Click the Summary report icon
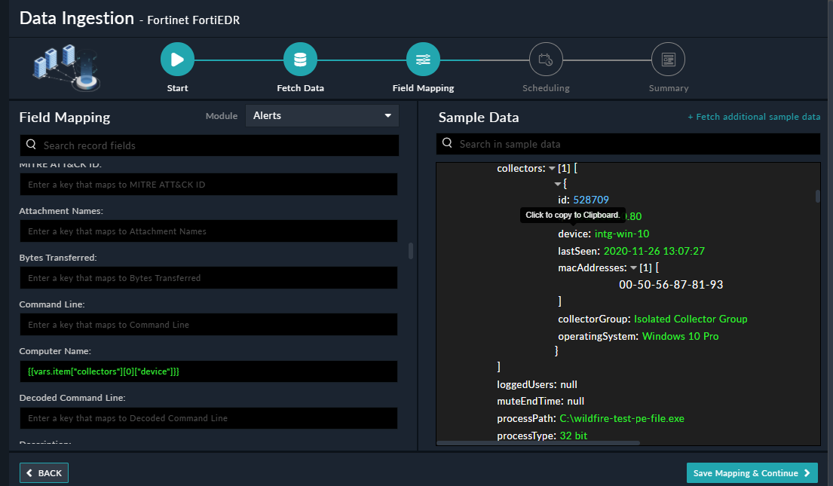 coord(669,58)
